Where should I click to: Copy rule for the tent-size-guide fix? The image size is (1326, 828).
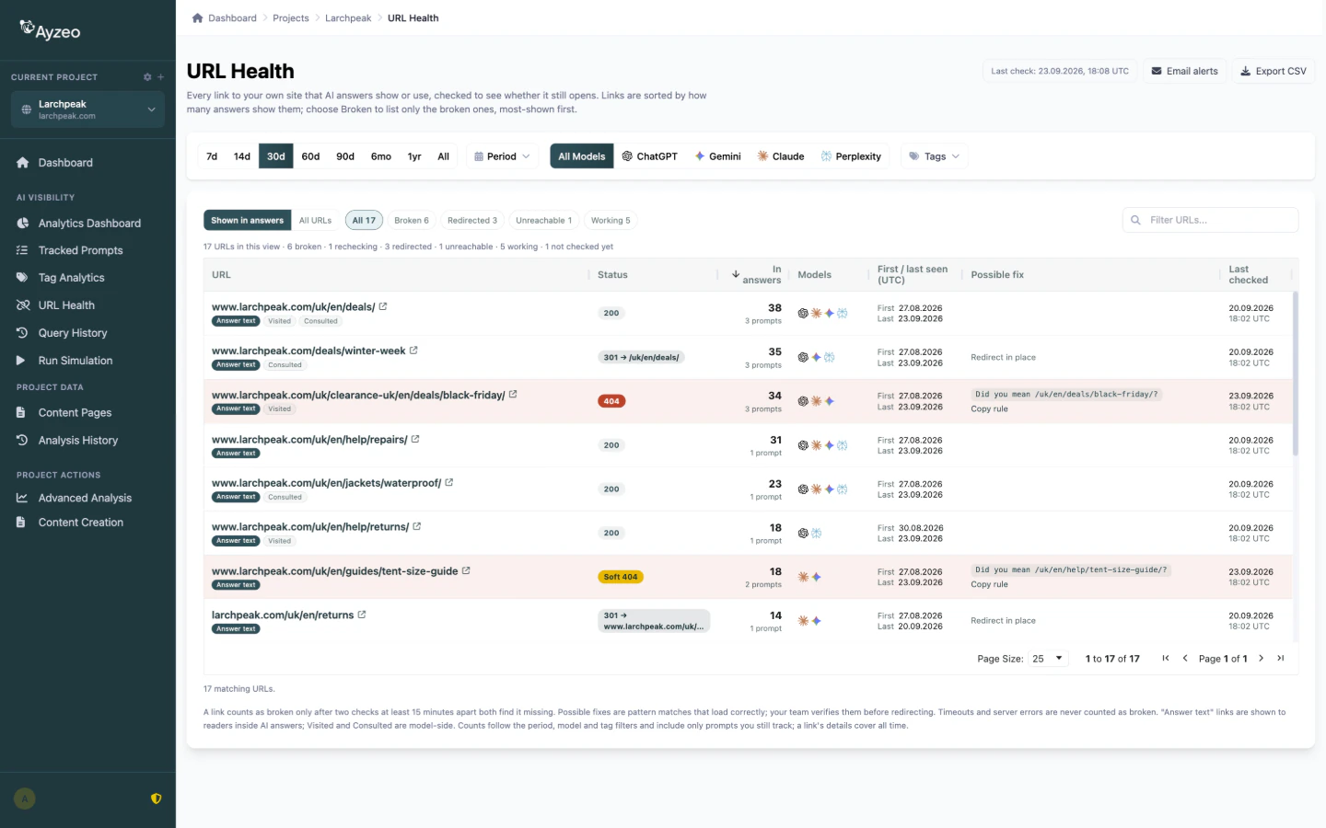pyautogui.click(x=989, y=584)
